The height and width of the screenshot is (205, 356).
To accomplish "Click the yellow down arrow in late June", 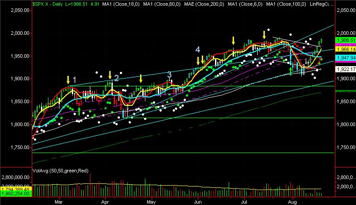I will (233, 41).
